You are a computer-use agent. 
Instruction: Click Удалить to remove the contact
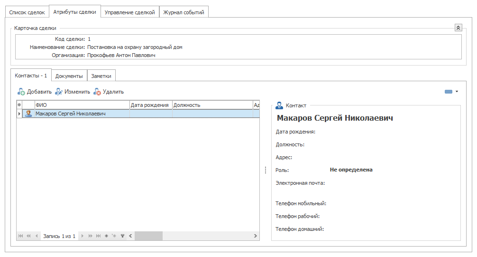[109, 92]
